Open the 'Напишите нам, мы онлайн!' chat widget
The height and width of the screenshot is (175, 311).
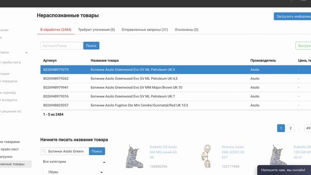(284, 170)
